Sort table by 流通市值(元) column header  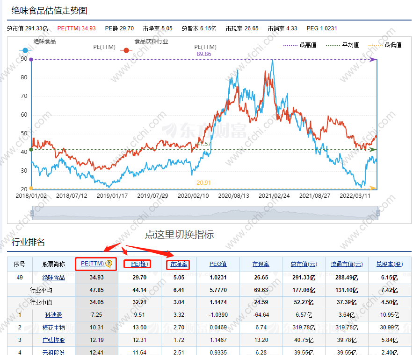point(347,264)
